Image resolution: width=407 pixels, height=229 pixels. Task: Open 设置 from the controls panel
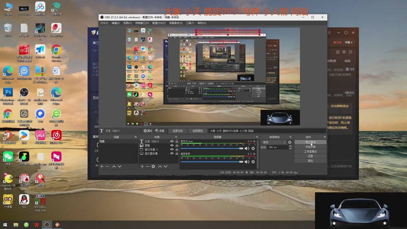click(x=310, y=156)
